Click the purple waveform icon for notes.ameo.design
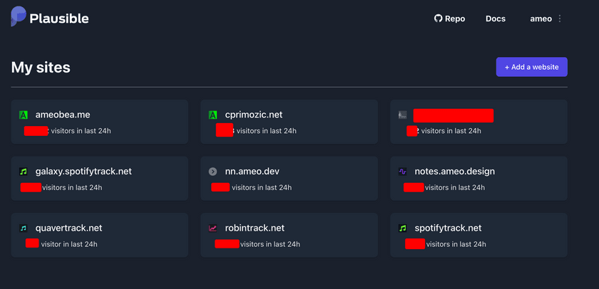This screenshot has height=289, width=599. pos(402,172)
